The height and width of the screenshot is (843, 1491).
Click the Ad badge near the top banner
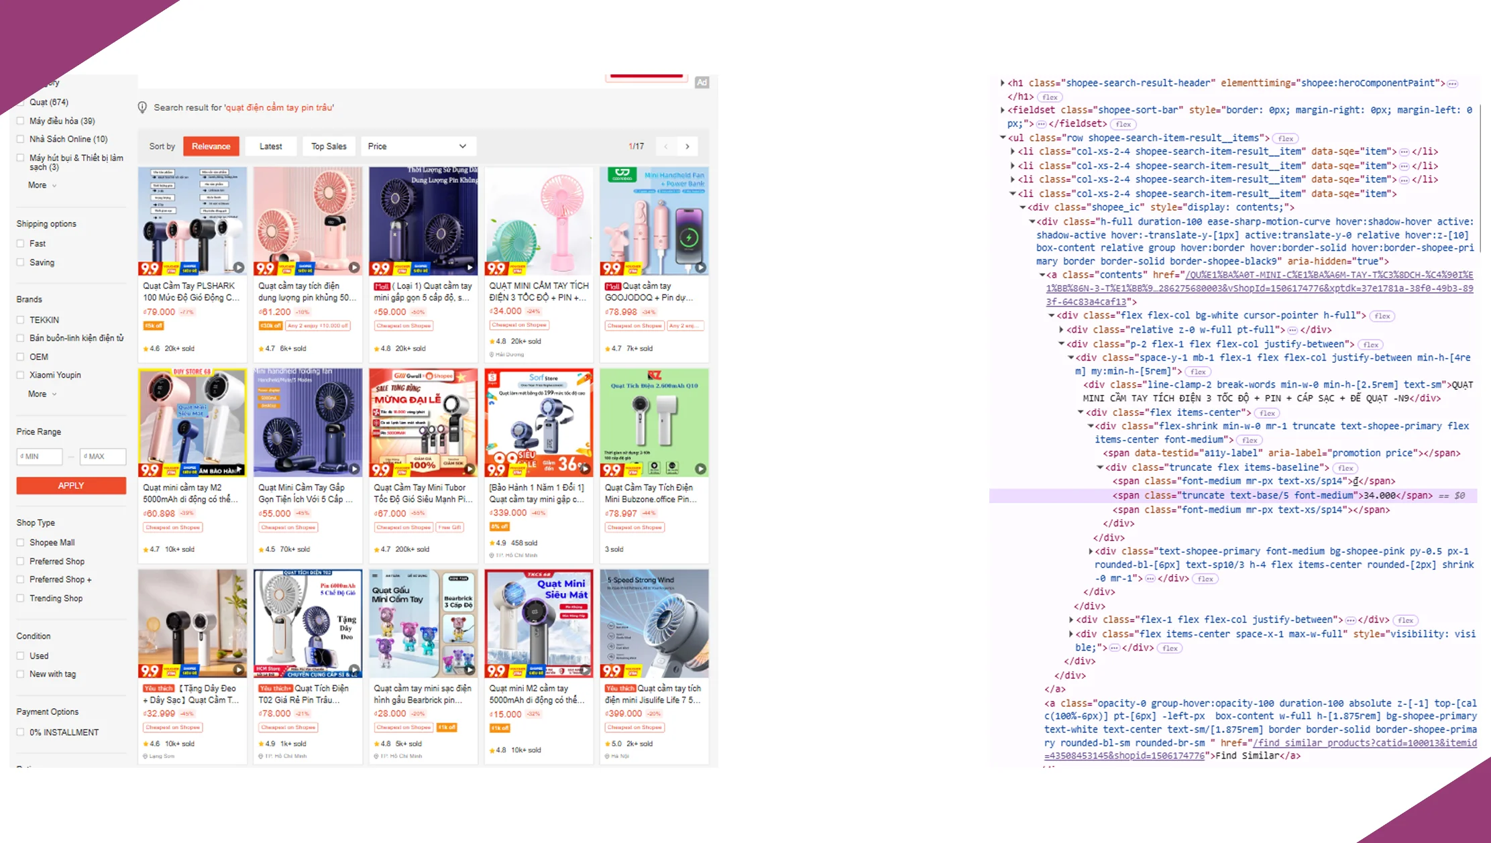(x=702, y=82)
